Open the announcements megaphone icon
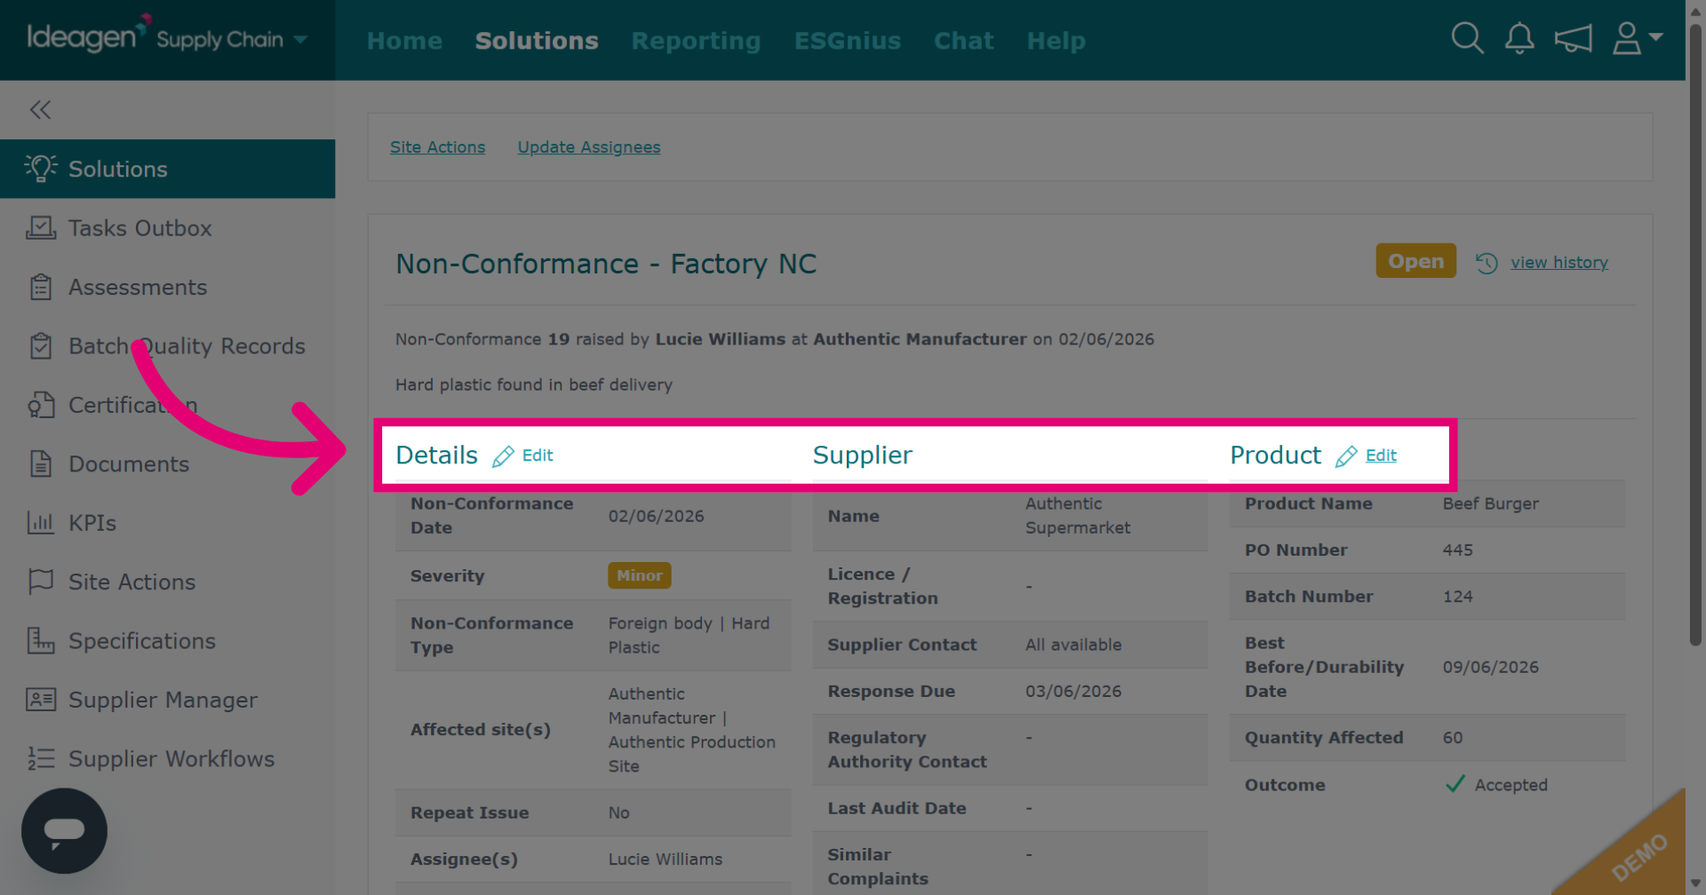The height and width of the screenshot is (895, 1706). coord(1573,38)
